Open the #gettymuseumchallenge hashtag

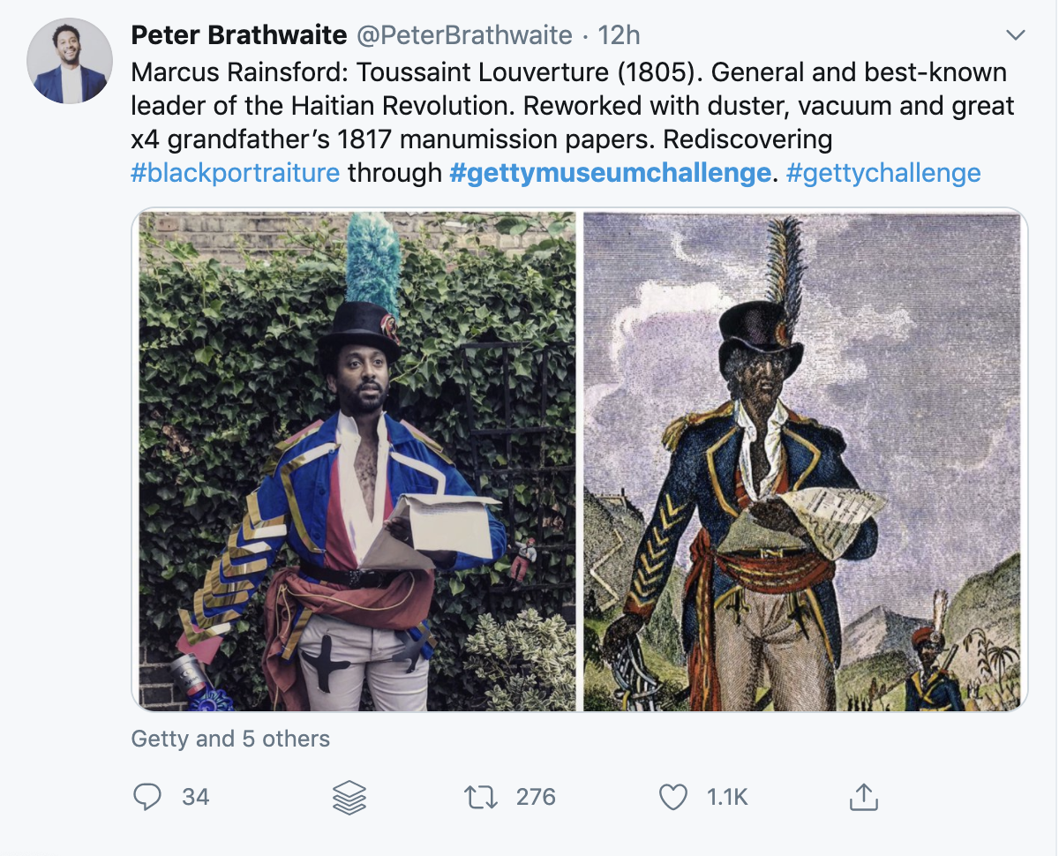click(610, 172)
